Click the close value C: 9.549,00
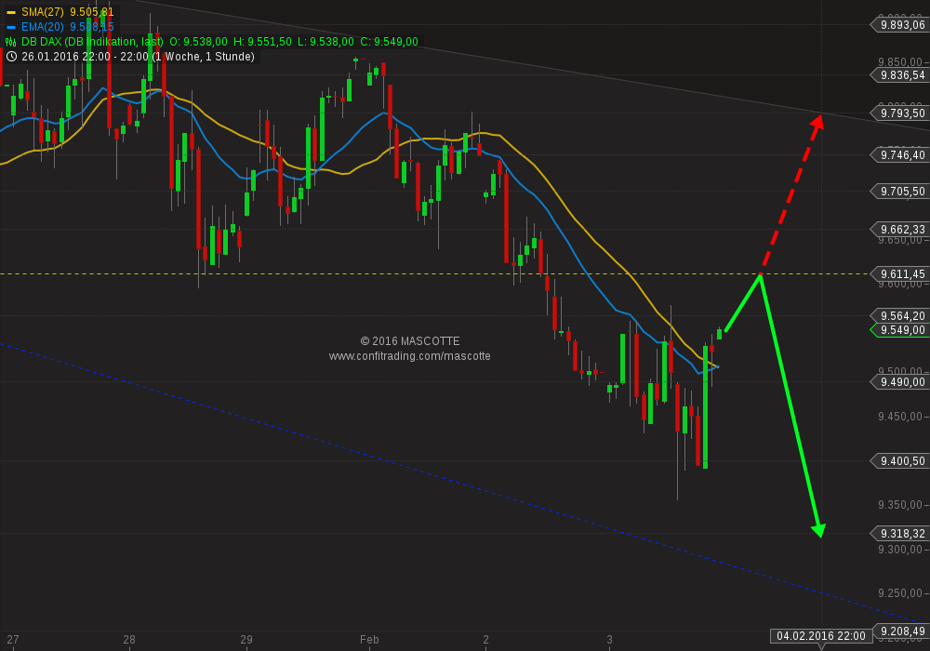This screenshot has width=930, height=651. pos(389,42)
